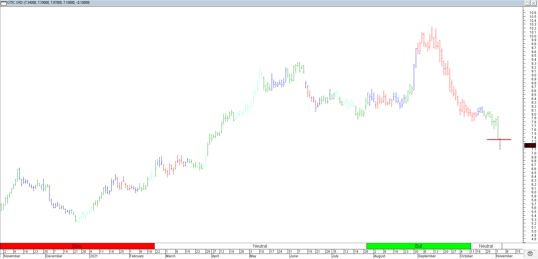This screenshot has width=538, height=259.
Task: Click the neutral face icon below price axis
Action: 530,254
